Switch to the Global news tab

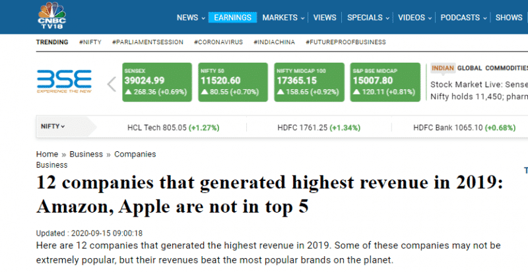pyautogui.click(x=469, y=68)
